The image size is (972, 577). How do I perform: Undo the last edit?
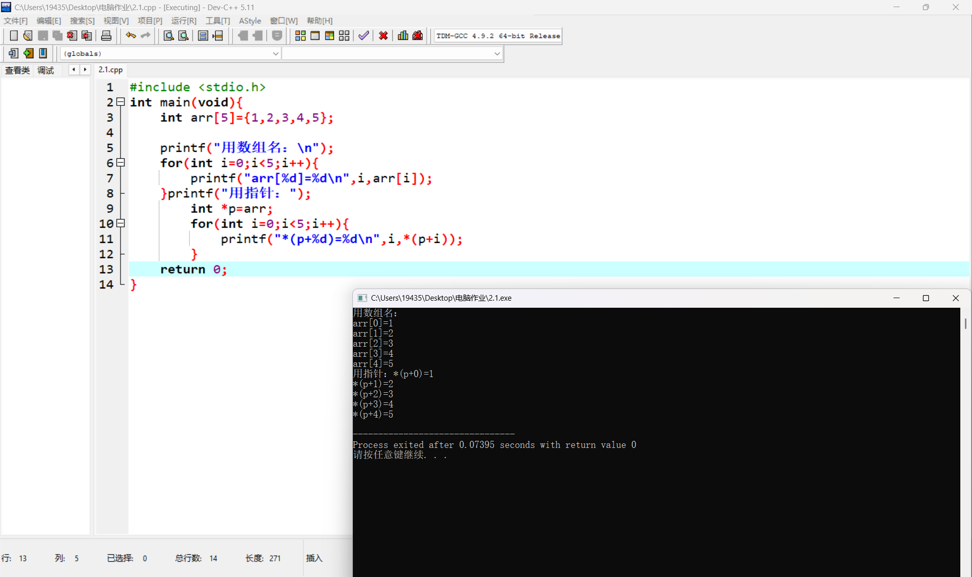pyautogui.click(x=131, y=35)
